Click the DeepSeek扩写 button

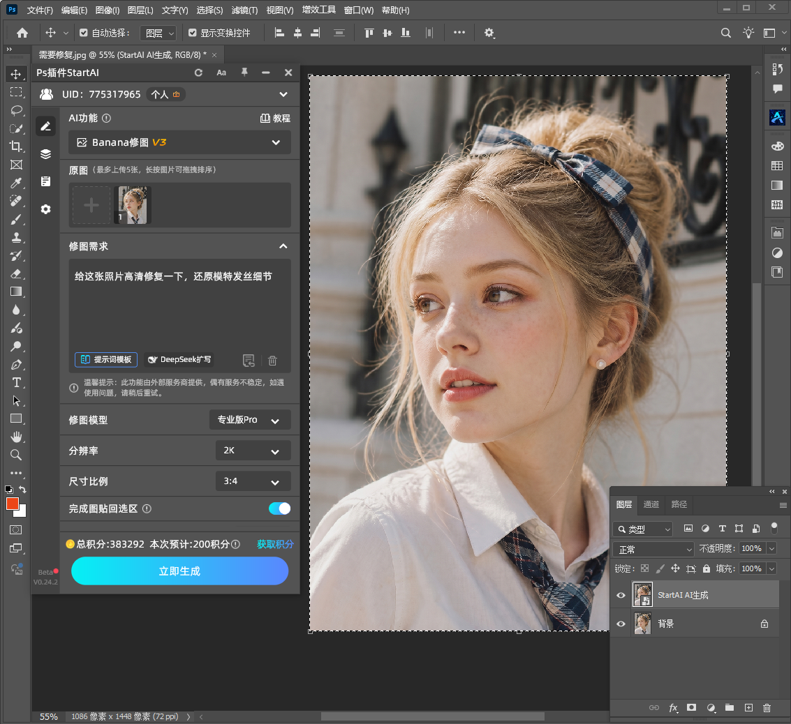[x=179, y=359]
